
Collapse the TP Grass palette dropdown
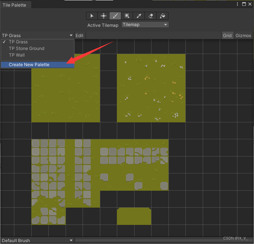tap(37, 35)
